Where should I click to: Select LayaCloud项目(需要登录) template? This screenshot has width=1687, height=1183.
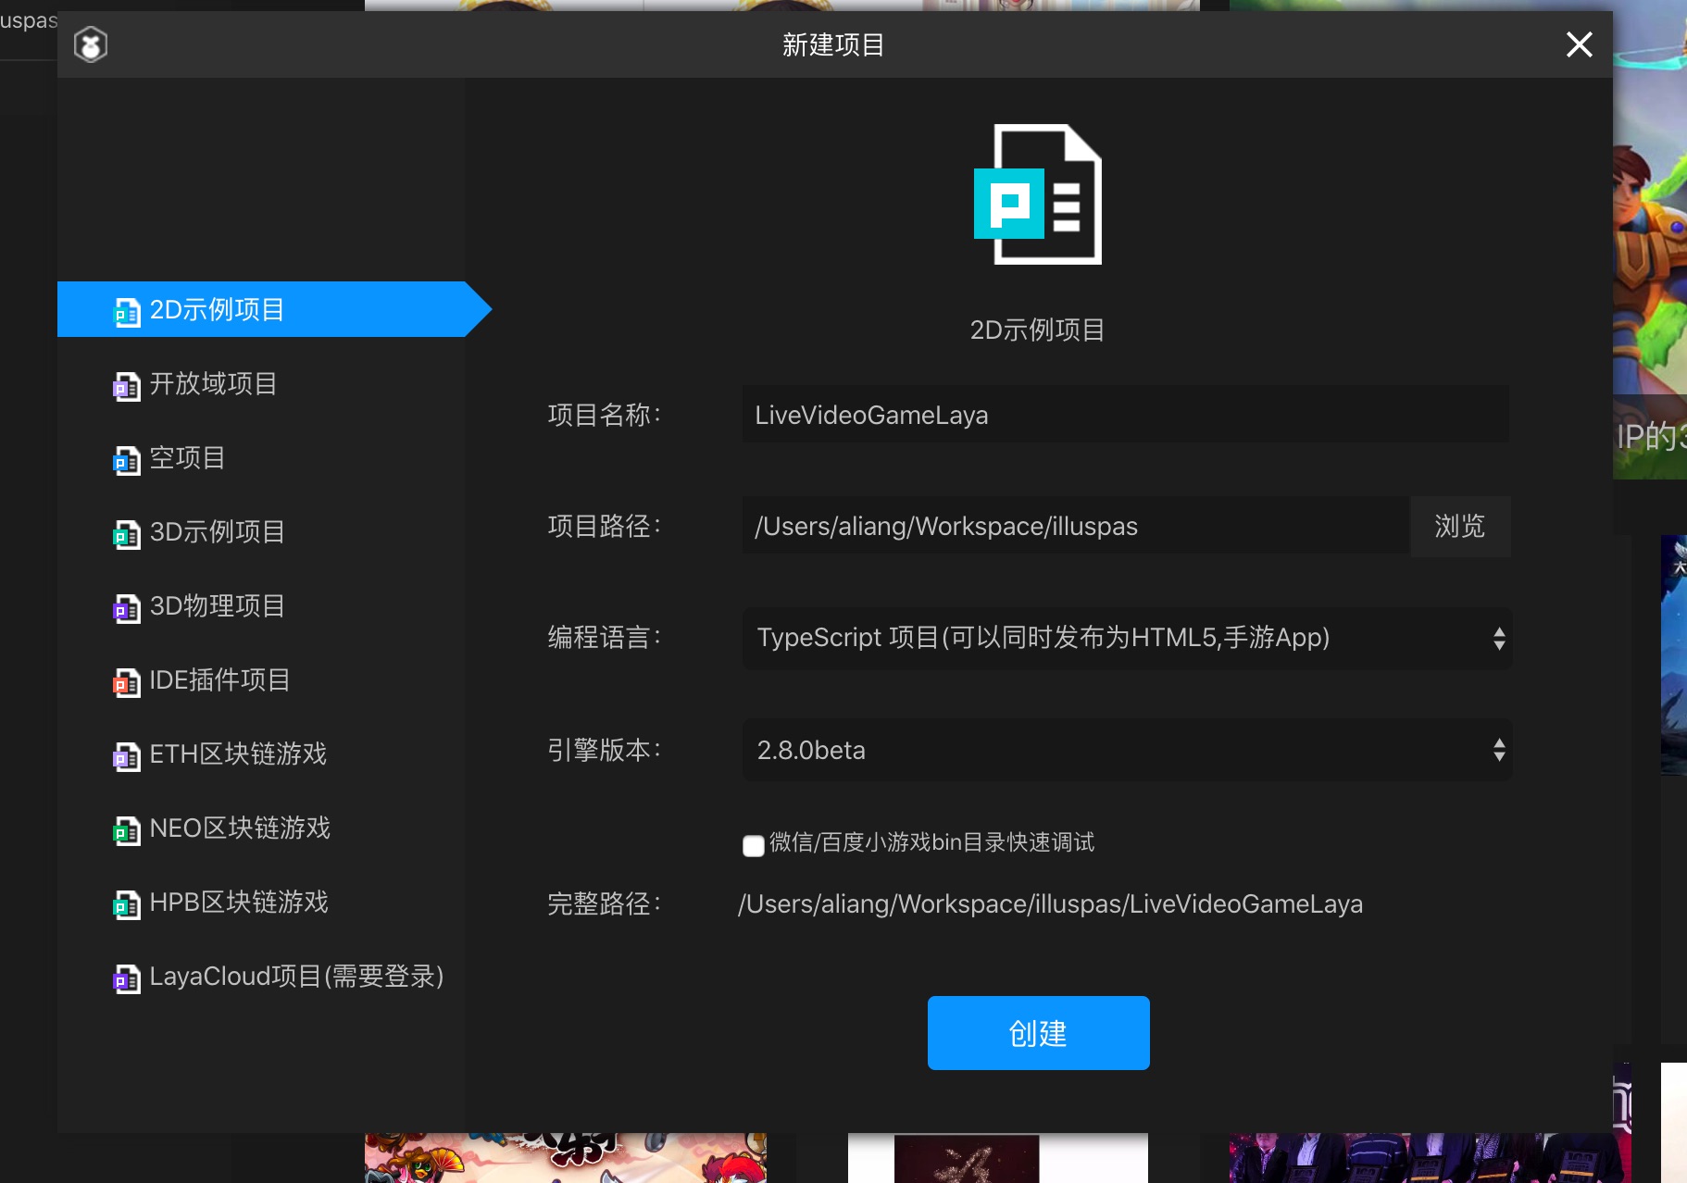(x=261, y=976)
